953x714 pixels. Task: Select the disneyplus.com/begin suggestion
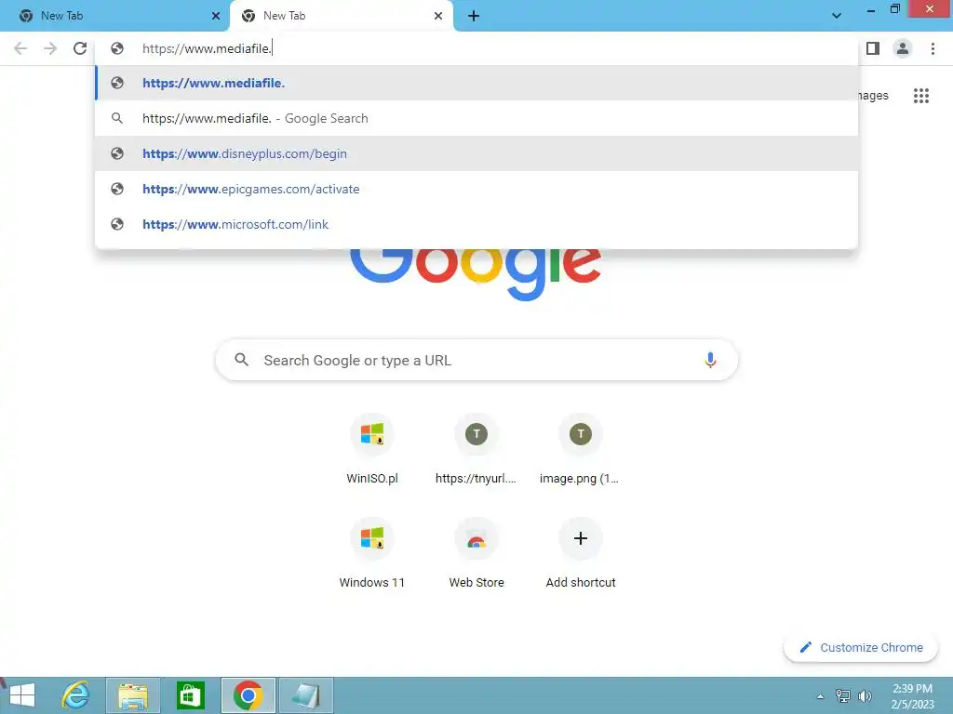coord(477,153)
